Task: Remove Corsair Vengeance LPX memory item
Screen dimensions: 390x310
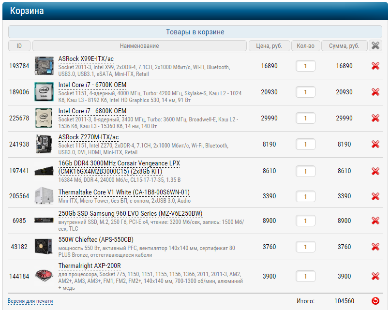Action: click(x=375, y=171)
